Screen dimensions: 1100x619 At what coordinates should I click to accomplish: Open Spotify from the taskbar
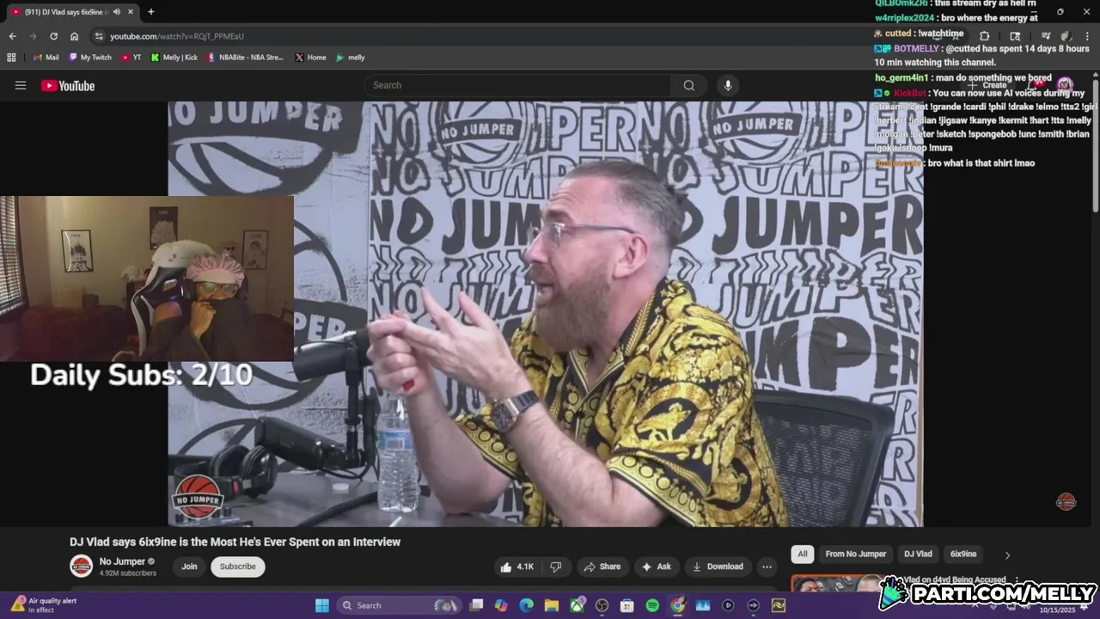pyautogui.click(x=652, y=605)
